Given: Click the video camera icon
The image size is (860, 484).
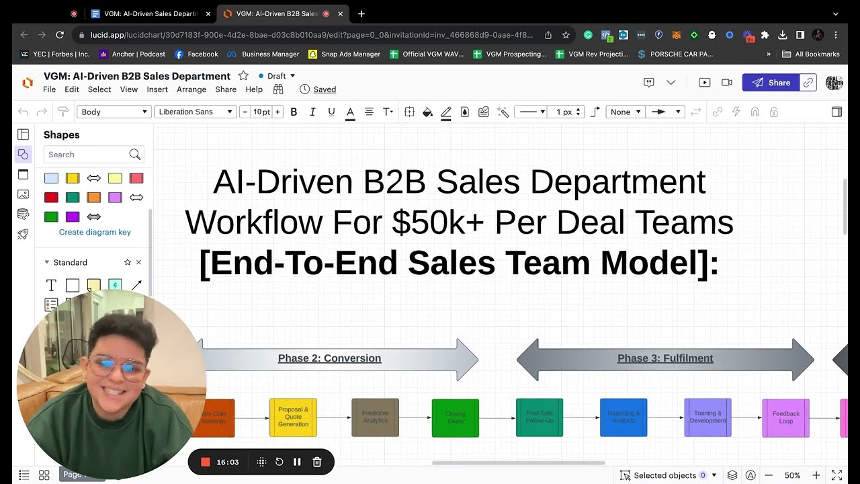Looking at the screenshot, I should coord(726,82).
